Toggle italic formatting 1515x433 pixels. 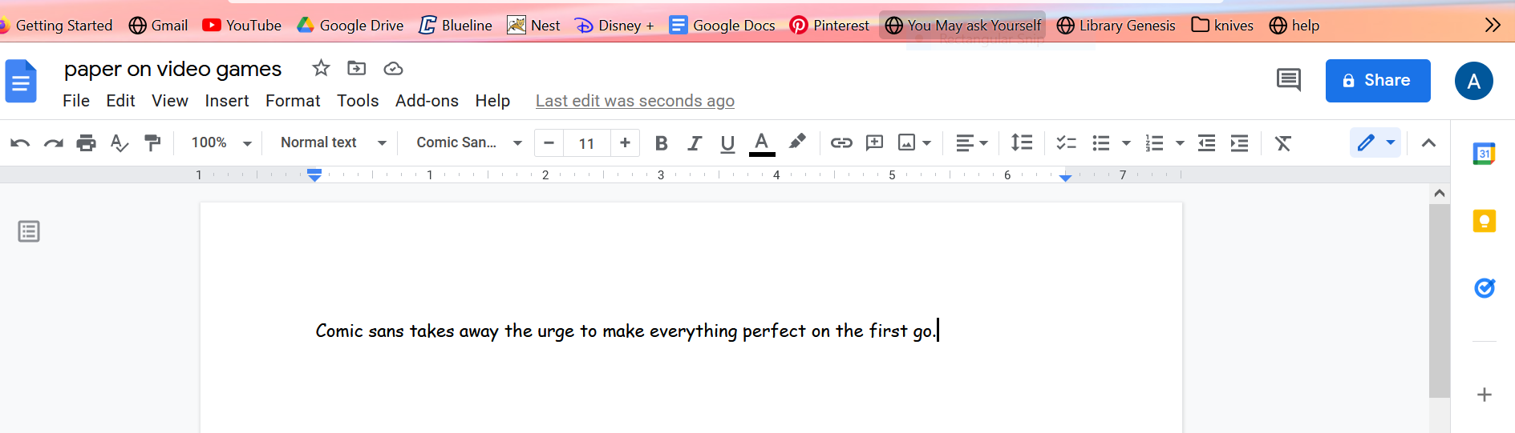[x=694, y=143]
